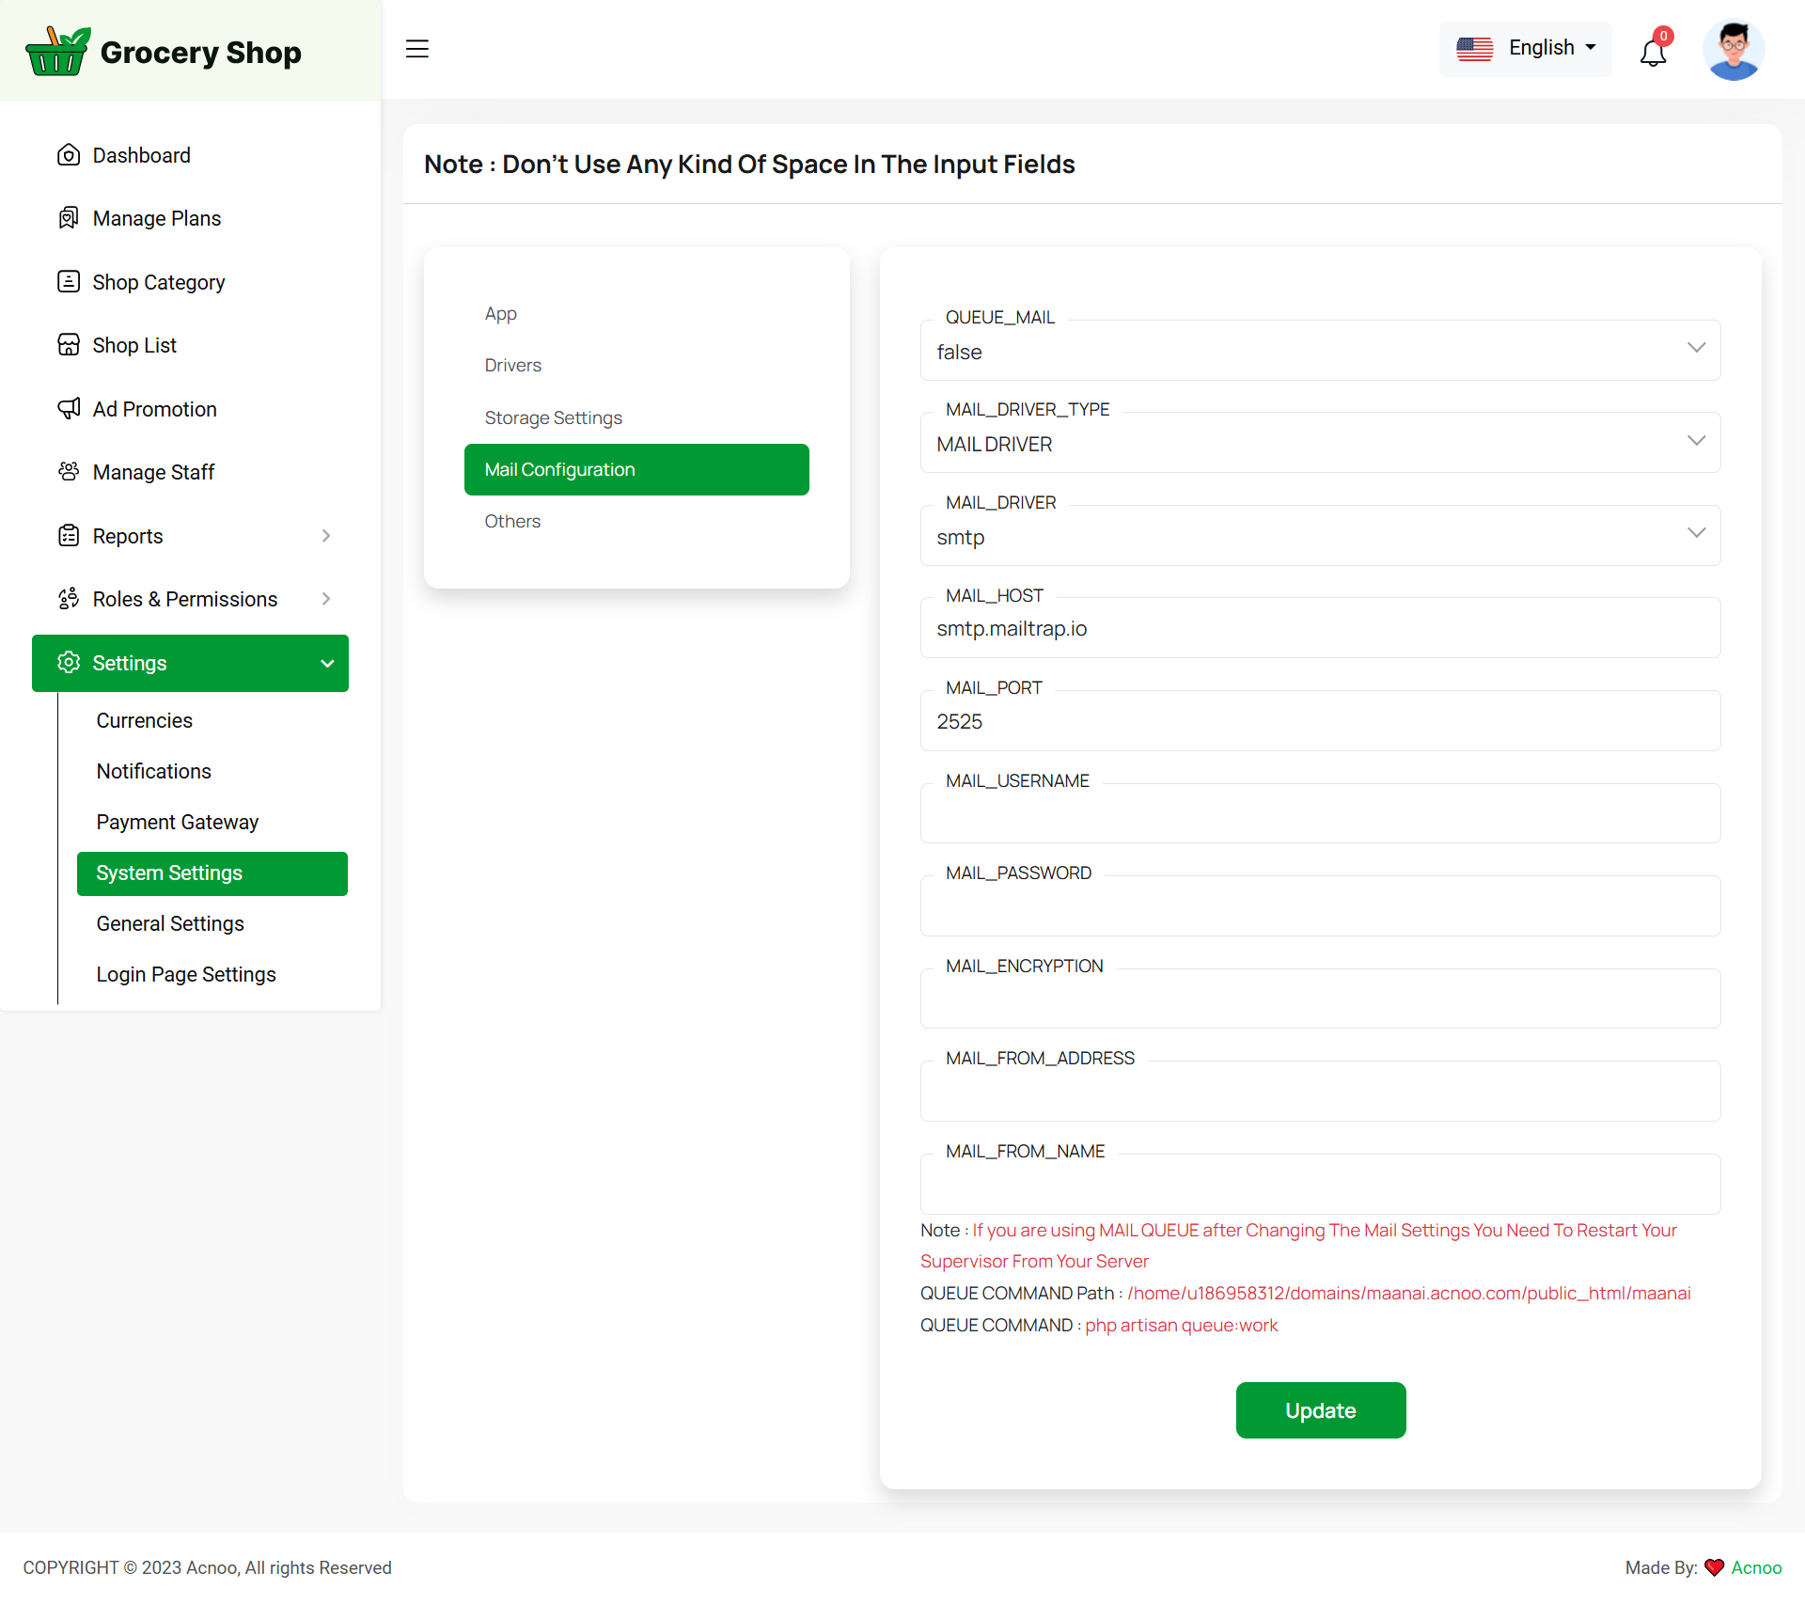Viewport: 1805px width, 1604px height.
Task: Open the notifications bell icon
Action: pos(1653,52)
